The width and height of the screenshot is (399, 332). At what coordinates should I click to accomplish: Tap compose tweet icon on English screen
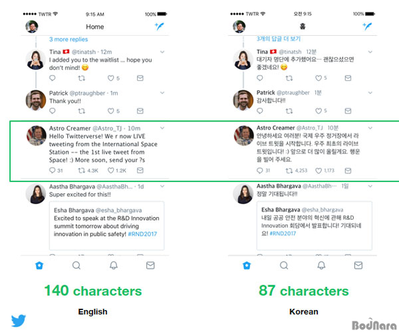pyautogui.click(x=160, y=26)
